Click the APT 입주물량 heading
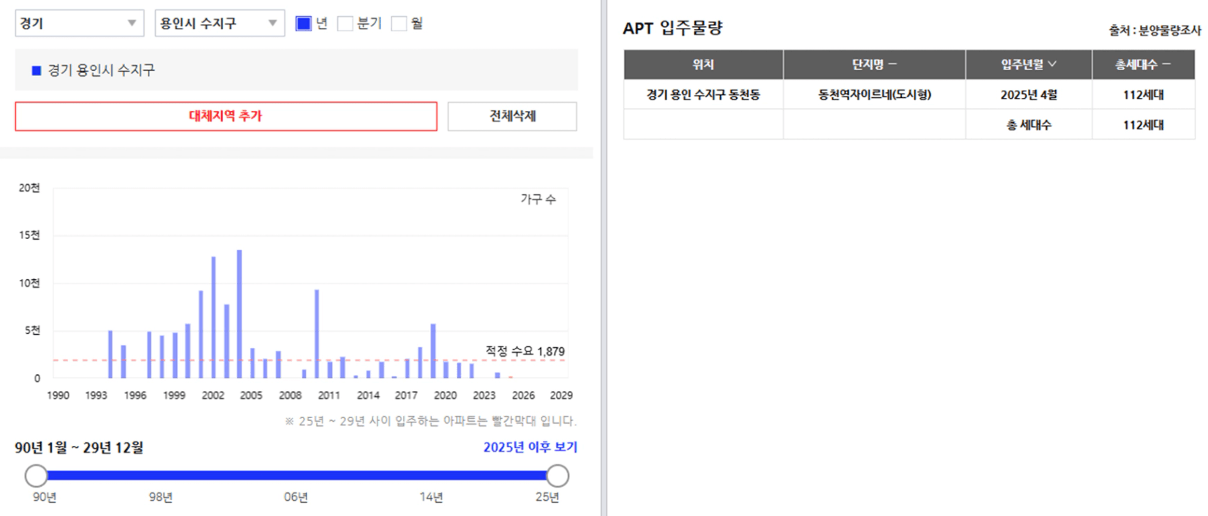This screenshot has width=1208, height=516. (672, 28)
